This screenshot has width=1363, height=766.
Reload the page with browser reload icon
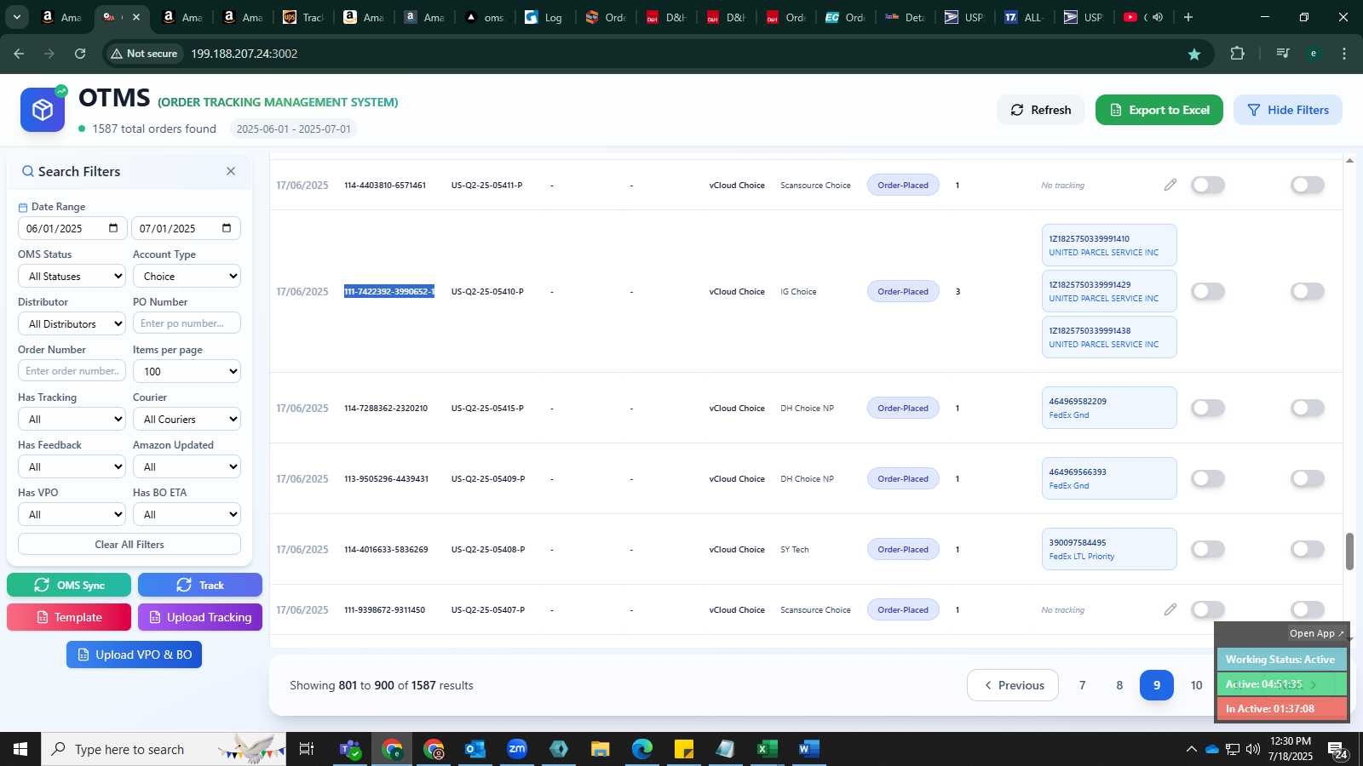80,54
